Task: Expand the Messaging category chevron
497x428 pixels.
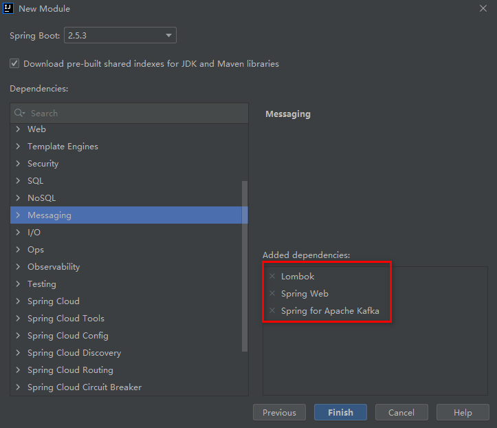Action: 18,215
